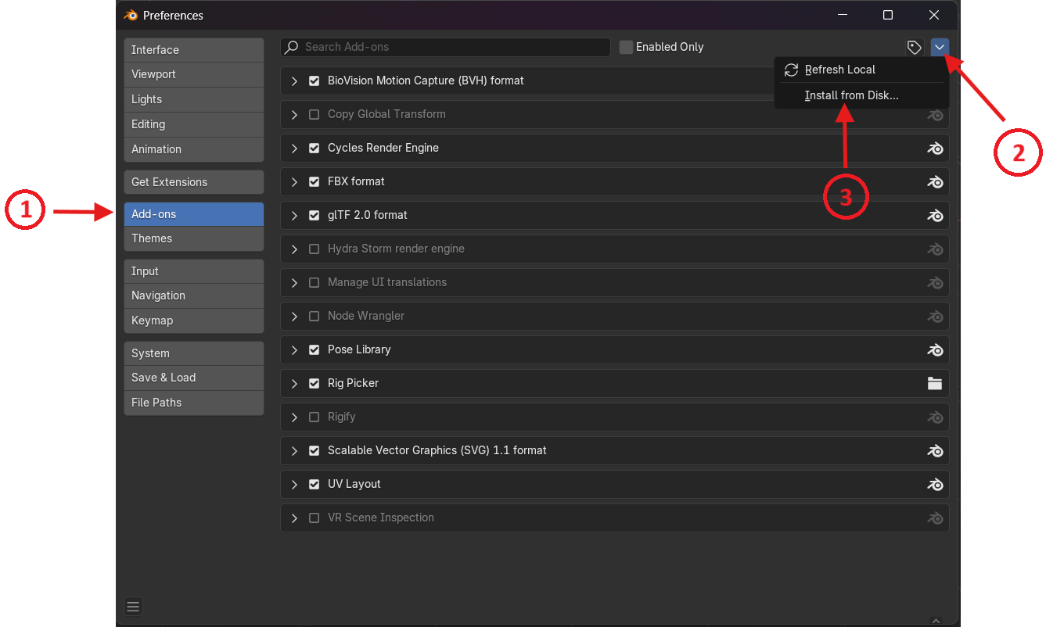Viewport: 1046px width, 627px height.
Task: Click the tag filter icon
Action: (x=914, y=48)
